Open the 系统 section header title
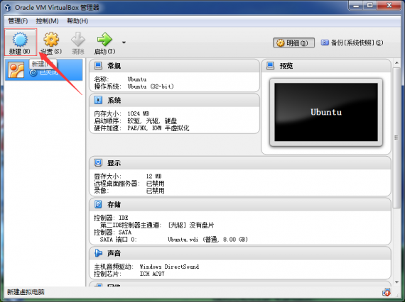This screenshot has height=302, width=405. click(114, 100)
